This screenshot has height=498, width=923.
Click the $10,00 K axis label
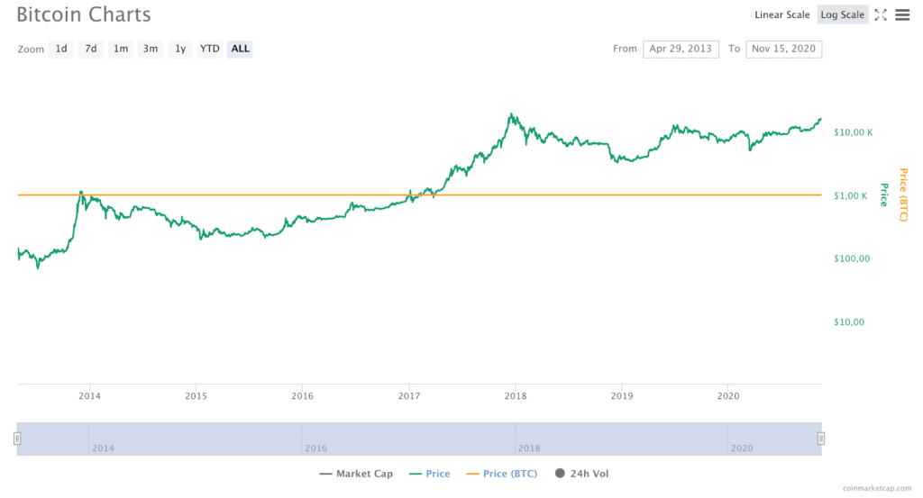[x=853, y=133]
